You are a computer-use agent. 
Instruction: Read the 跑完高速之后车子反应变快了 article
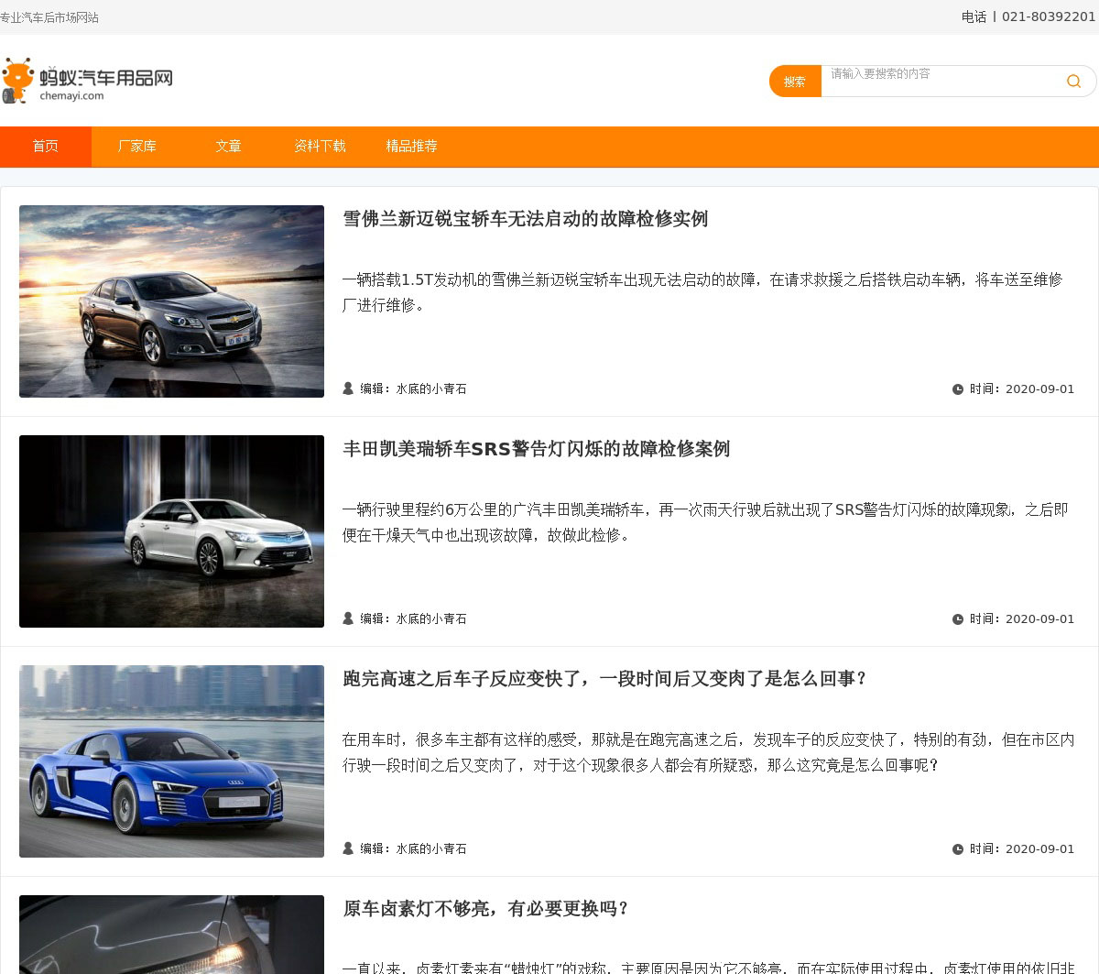pyautogui.click(x=604, y=679)
